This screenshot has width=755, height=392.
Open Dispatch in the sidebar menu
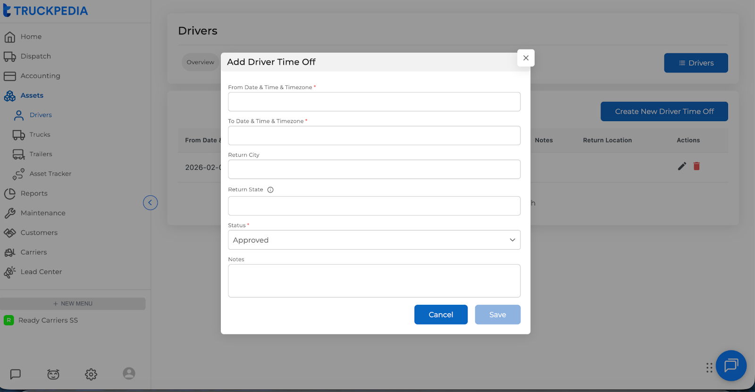[35, 56]
